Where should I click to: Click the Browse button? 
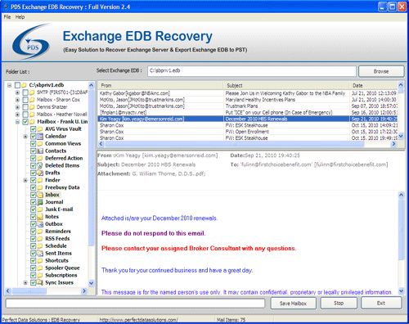point(381,71)
